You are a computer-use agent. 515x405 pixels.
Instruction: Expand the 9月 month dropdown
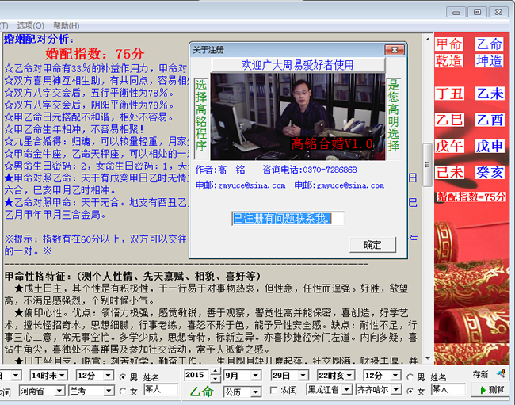256,375
